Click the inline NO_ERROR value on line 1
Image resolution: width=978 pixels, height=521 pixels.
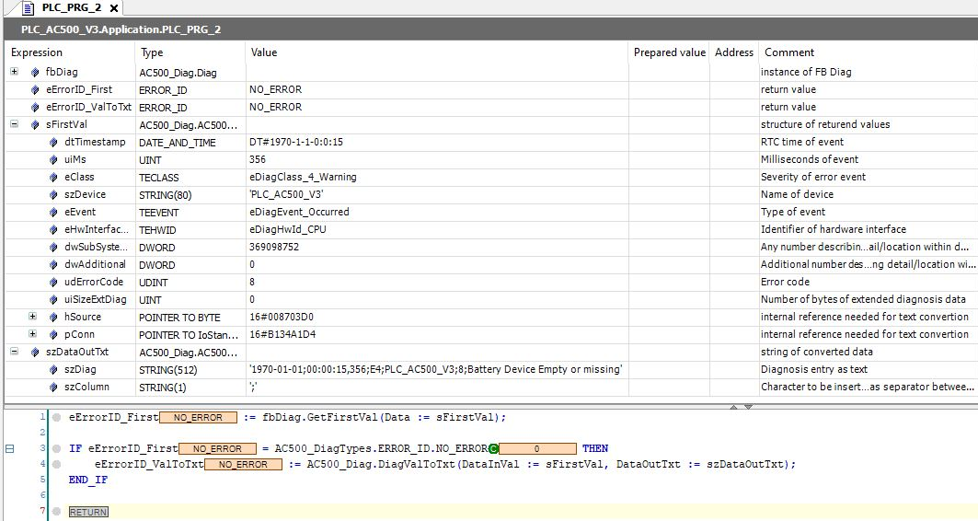click(199, 418)
